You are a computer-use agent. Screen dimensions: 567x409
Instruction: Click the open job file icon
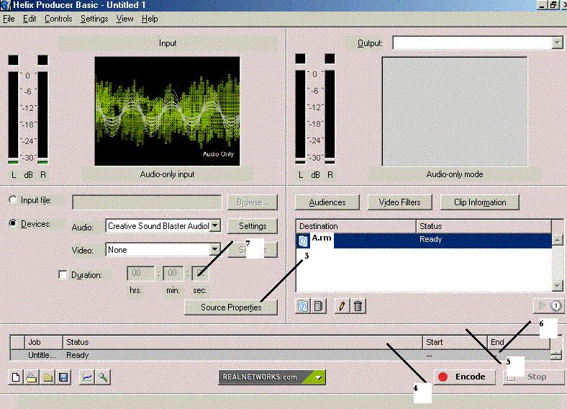click(x=32, y=377)
